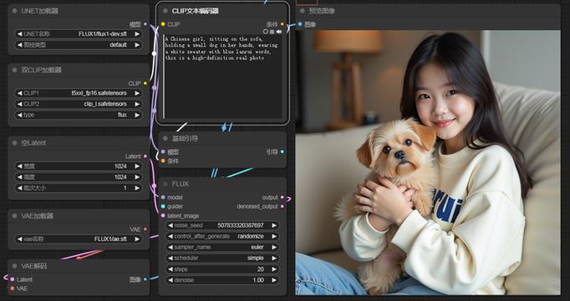Open type combo showing flux
570x301 pixels.
coord(79,115)
